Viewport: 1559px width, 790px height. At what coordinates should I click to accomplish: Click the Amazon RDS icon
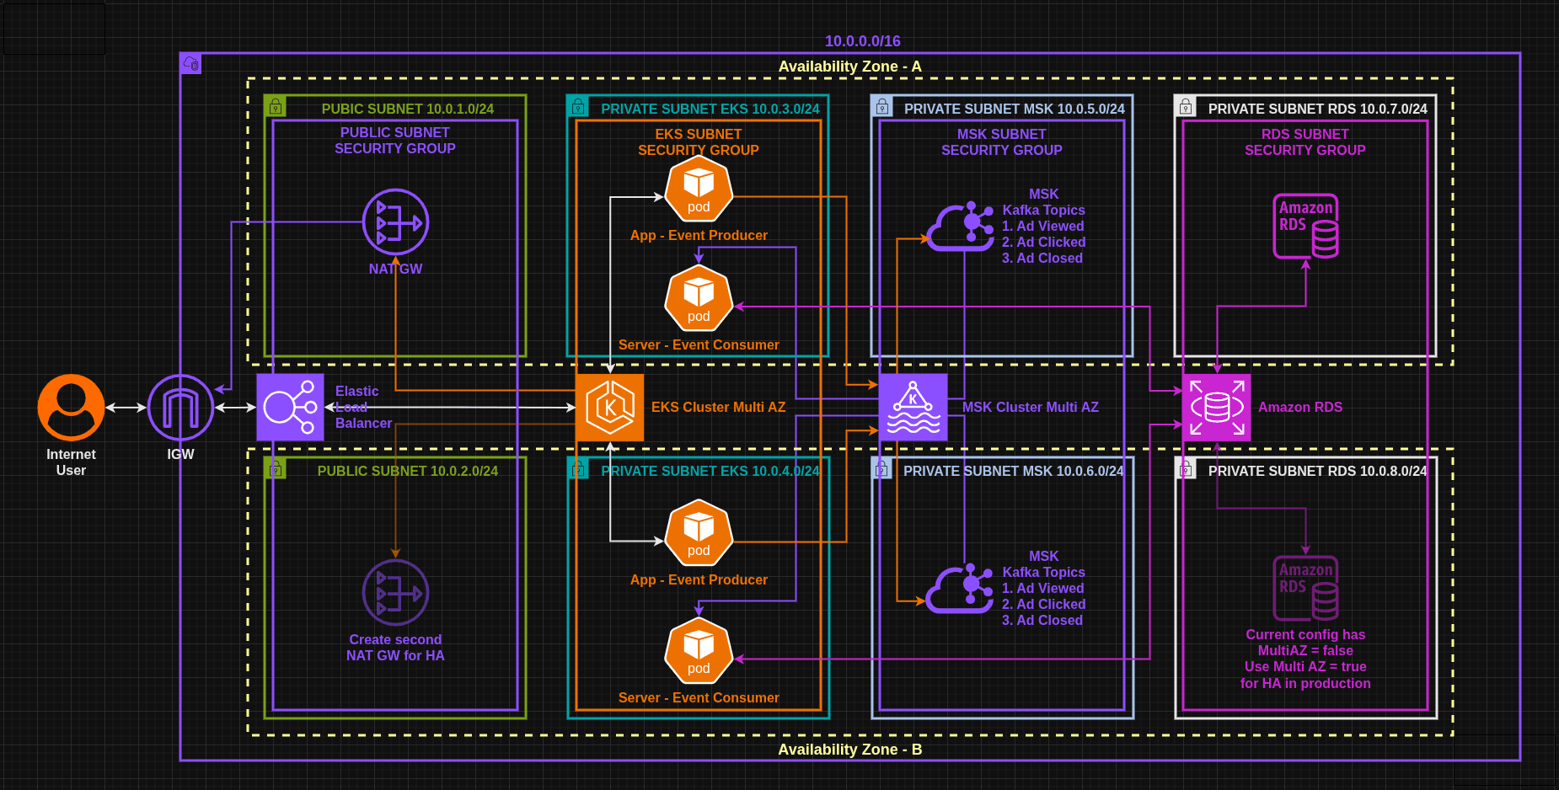point(1216,407)
